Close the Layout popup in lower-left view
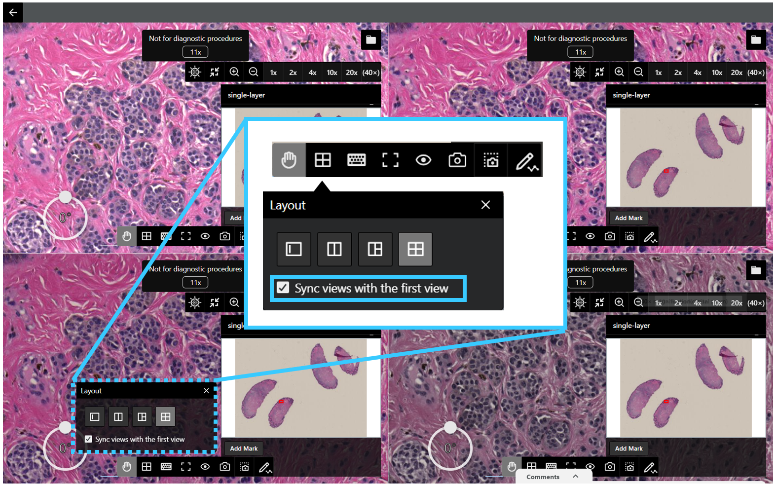775x484 pixels. (206, 391)
